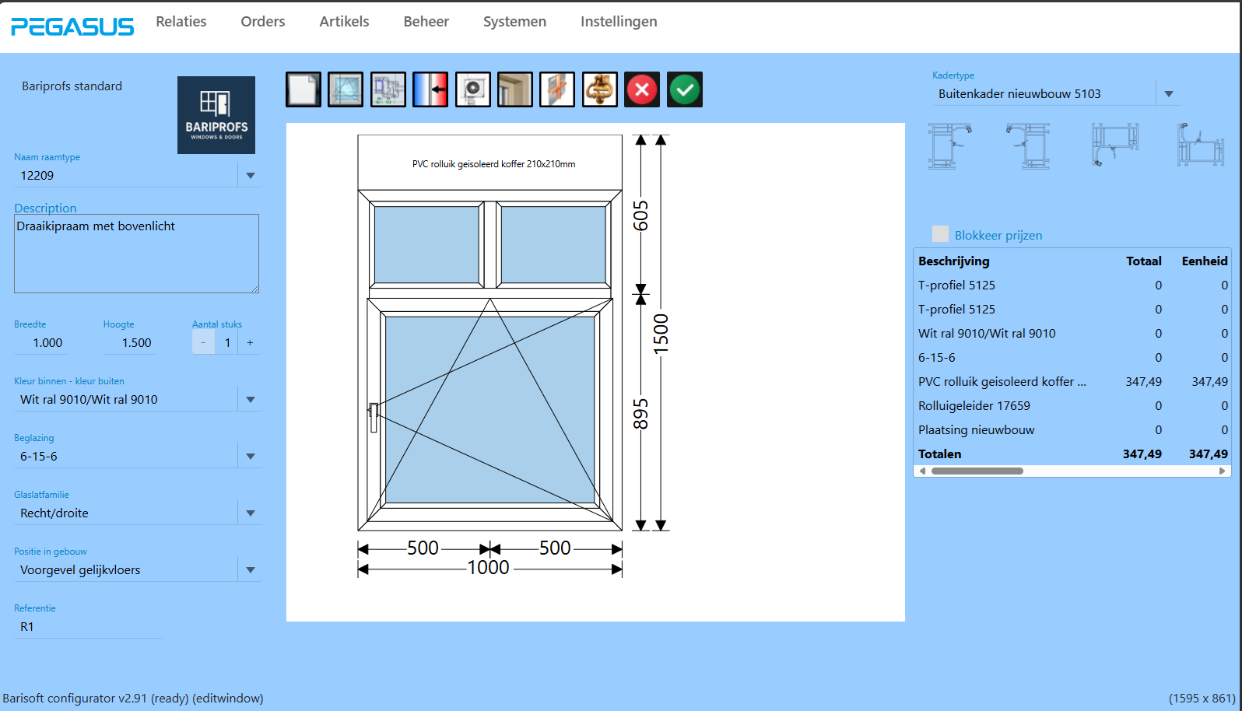1242x711 pixels.
Task: Click the Bariprofs standard label
Action: pos(72,86)
